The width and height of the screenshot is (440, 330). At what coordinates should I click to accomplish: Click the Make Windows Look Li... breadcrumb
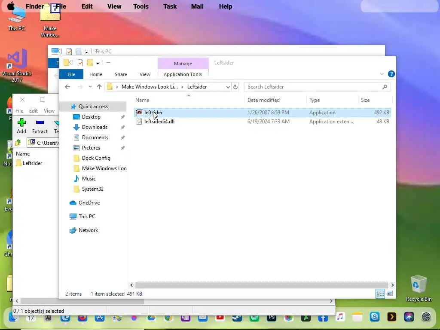150,87
